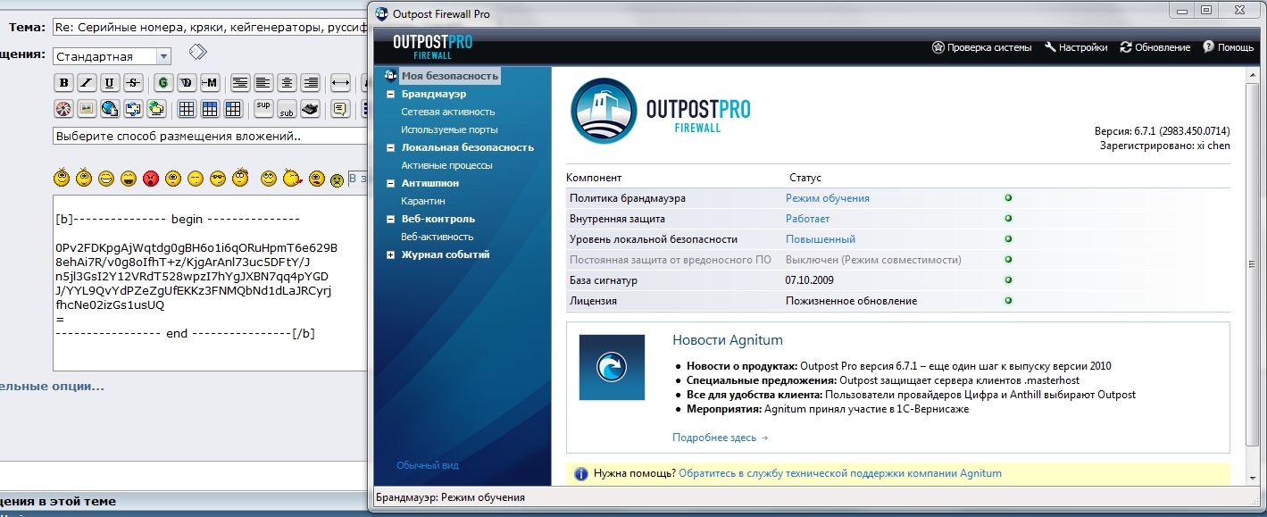Screen dimensions: 1267x517
Task: Click the Компонент column header
Action: (x=594, y=178)
